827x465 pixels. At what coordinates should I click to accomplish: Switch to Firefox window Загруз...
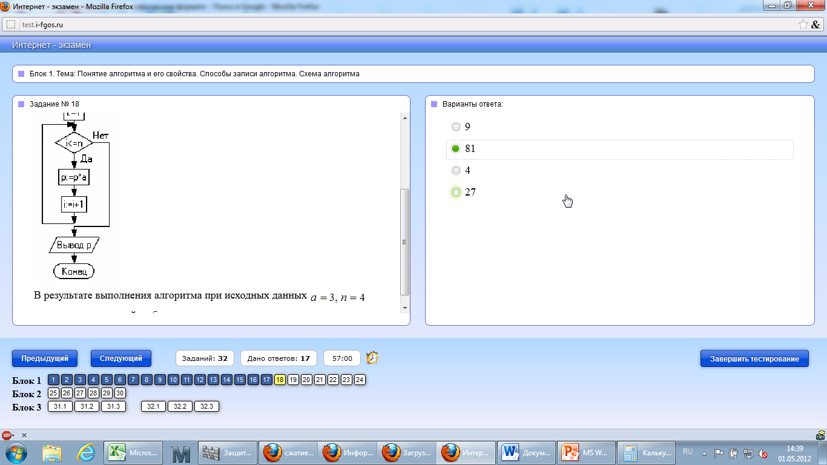click(x=408, y=452)
